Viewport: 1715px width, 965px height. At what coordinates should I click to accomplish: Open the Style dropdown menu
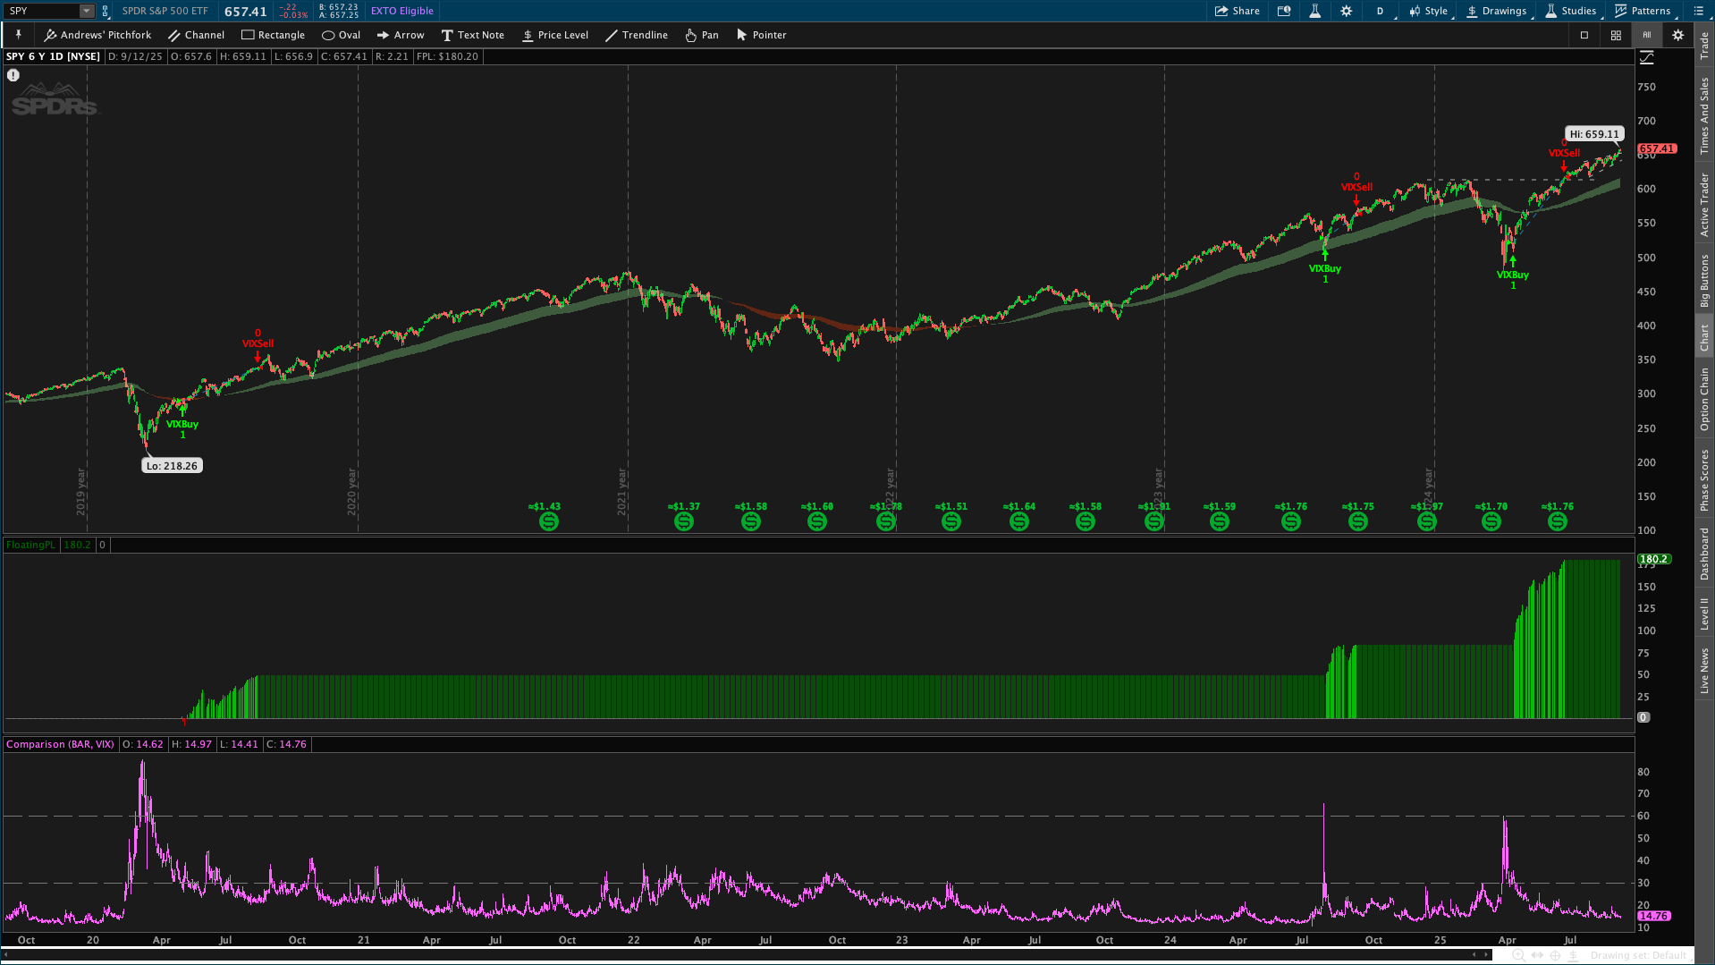click(1429, 11)
